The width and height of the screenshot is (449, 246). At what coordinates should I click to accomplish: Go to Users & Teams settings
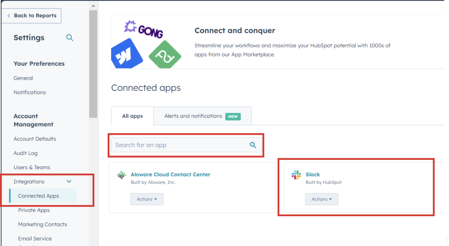click(x=32, y=167)
